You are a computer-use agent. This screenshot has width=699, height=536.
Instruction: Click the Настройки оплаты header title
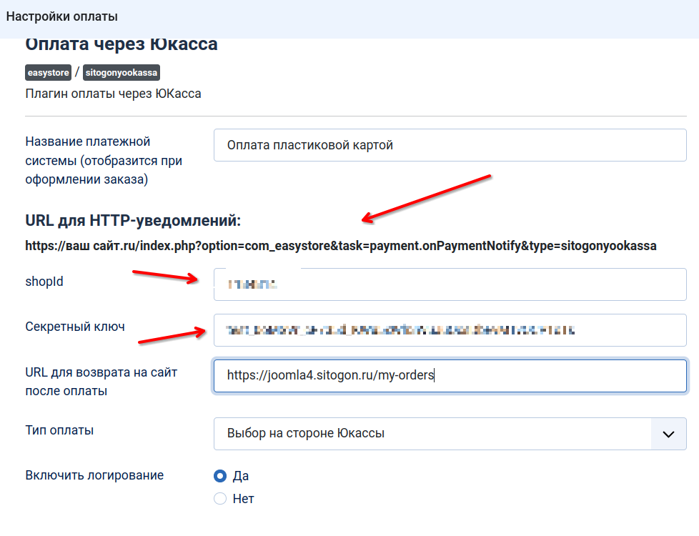[62, 16]
